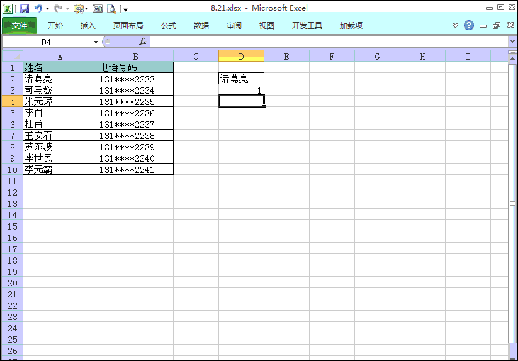
Task: Expand the tools icon dropdown arrow
Action: click(x=87, y=9)
